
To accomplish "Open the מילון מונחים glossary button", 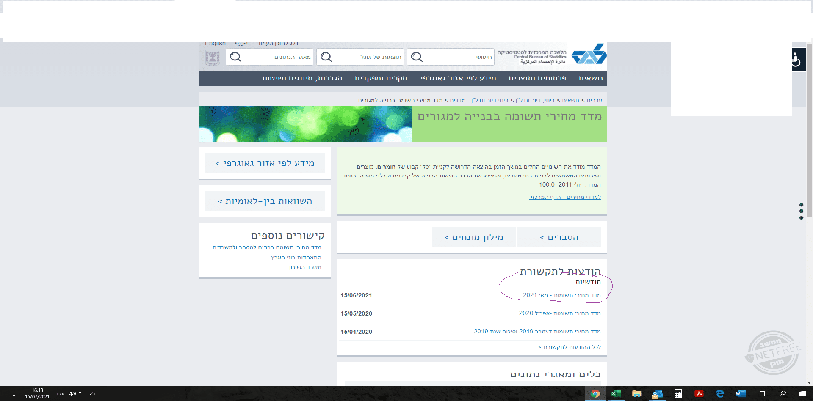I will [474, 237].
